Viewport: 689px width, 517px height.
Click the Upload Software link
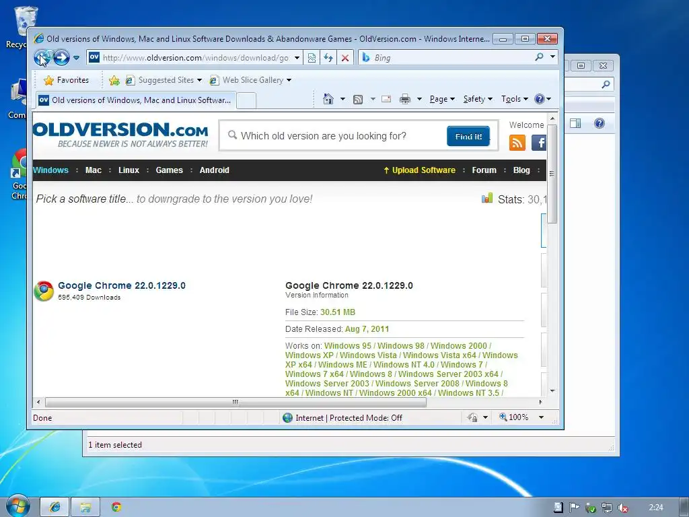click(420, 170)
